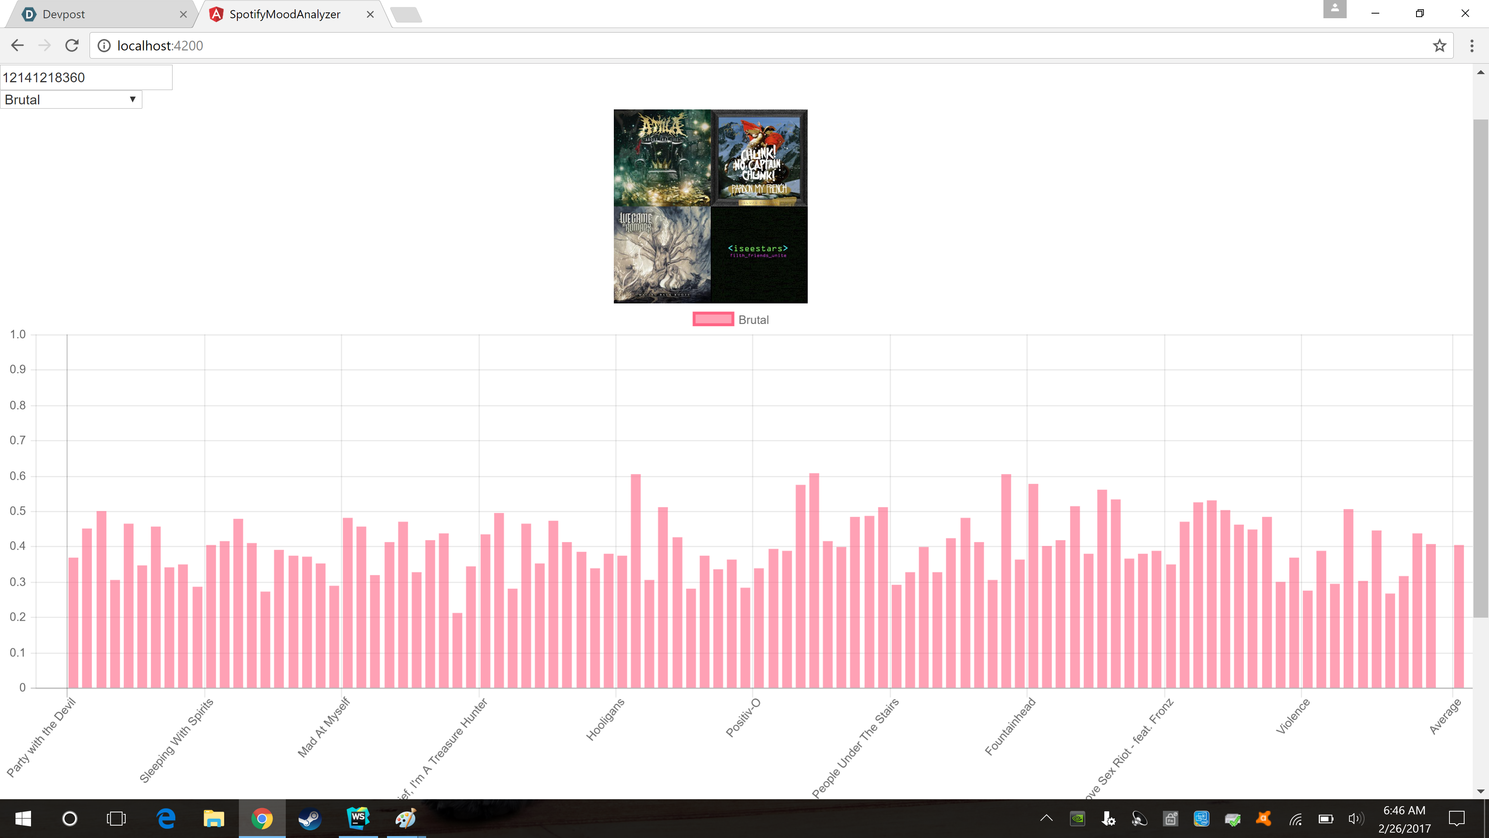Open Chrome three-dot menu

click(1472, 46)
